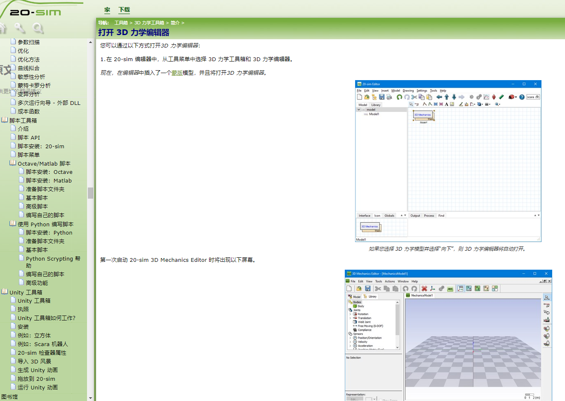Screen dimensions: 565x401
Task: Collapse the 脚本工具箱 book node
Action: tap(5, 120)
